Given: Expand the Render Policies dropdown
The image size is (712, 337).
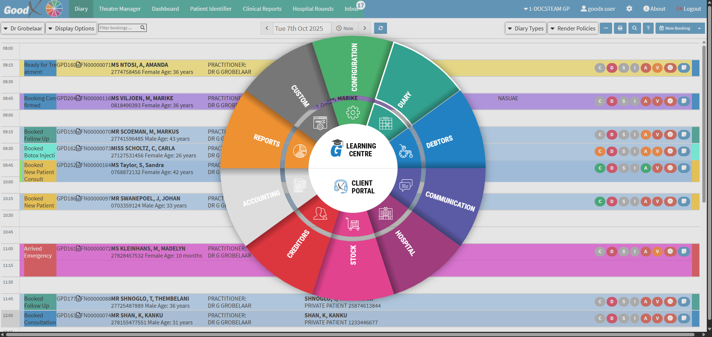Looking at the screenshot, I should pyautogui.click(x=572, y=28).
